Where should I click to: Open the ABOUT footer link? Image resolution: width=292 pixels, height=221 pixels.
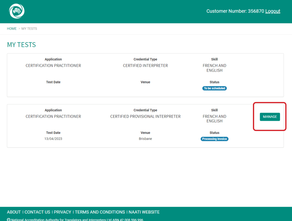pos(14,212)
